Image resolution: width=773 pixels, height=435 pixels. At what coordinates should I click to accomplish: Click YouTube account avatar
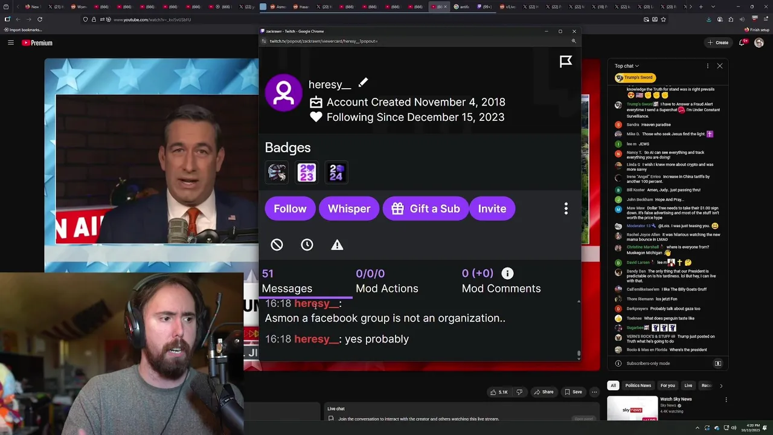coord(759,42)
